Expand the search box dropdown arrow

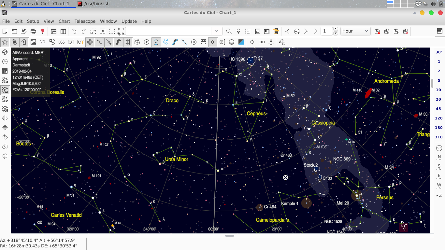coord(217,31)
